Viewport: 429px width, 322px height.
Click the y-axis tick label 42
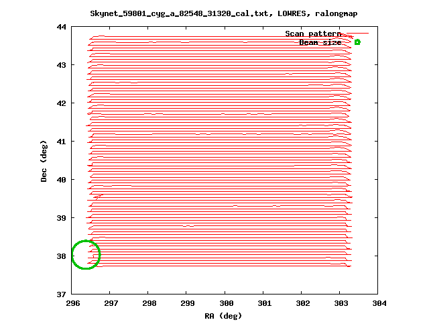[x=62, y=103]
